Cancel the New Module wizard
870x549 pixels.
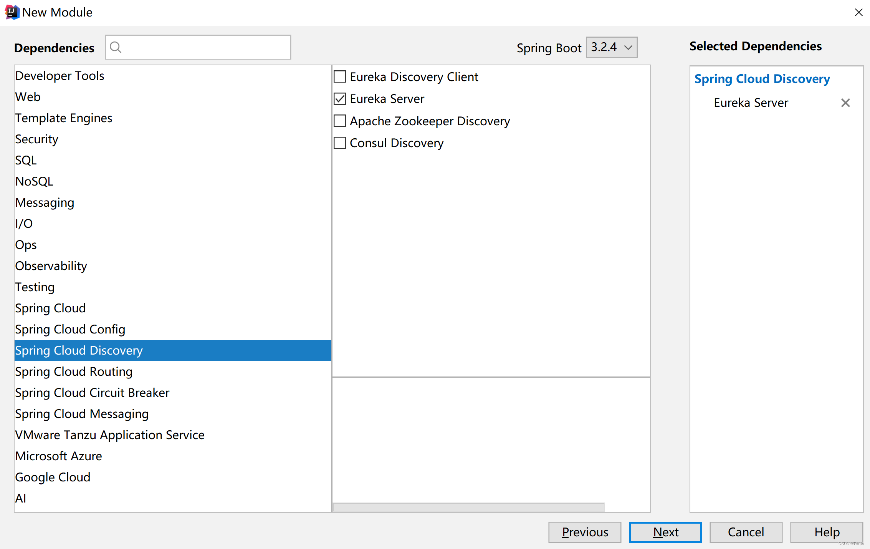pyautogui.click(x=746, y=532)
